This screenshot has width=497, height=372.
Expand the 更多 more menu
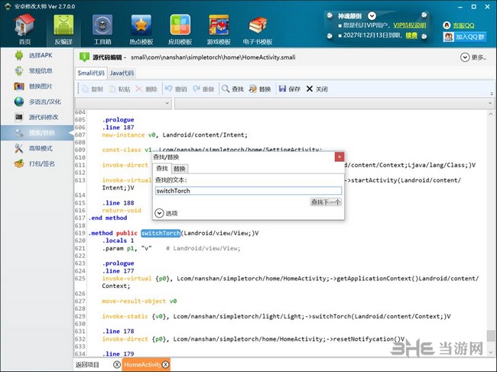point(473,57)
